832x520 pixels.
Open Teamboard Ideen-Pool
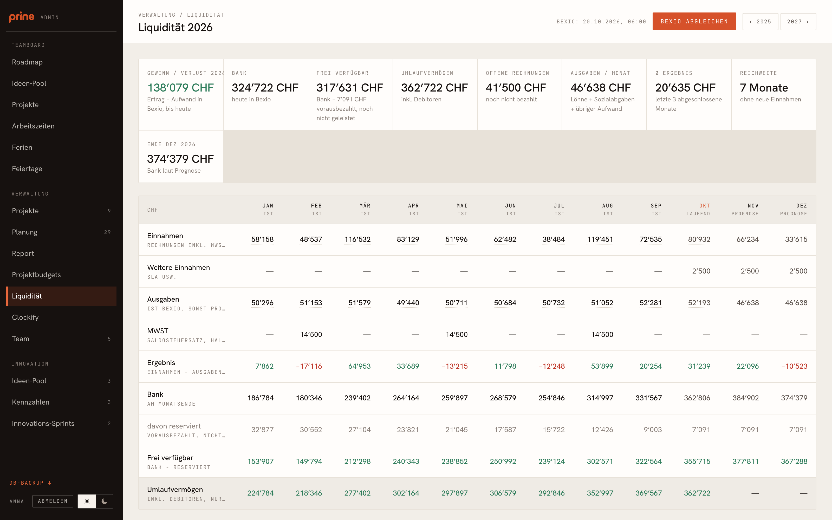[61, 83]
